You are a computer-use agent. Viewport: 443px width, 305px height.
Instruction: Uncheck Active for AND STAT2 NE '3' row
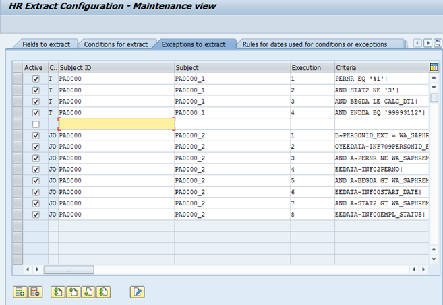36,90
